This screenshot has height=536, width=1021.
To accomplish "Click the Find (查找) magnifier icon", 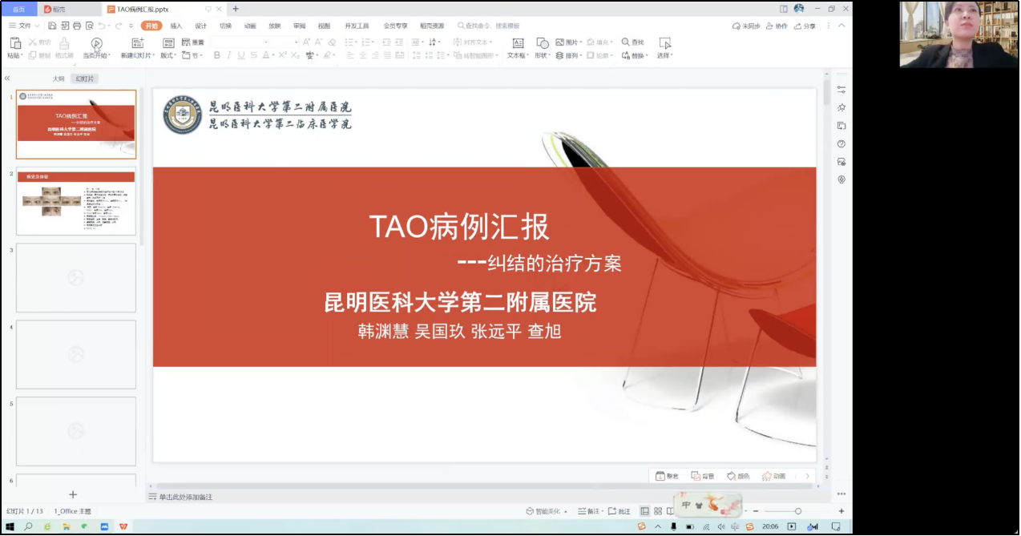I will pos(626,42).
